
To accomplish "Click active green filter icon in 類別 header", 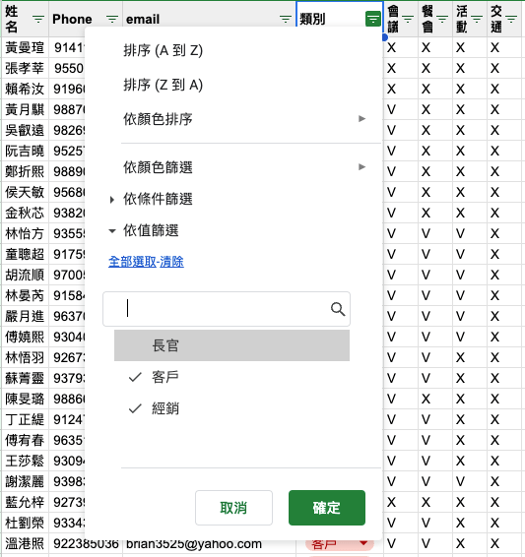I will (x=373, y=19).
